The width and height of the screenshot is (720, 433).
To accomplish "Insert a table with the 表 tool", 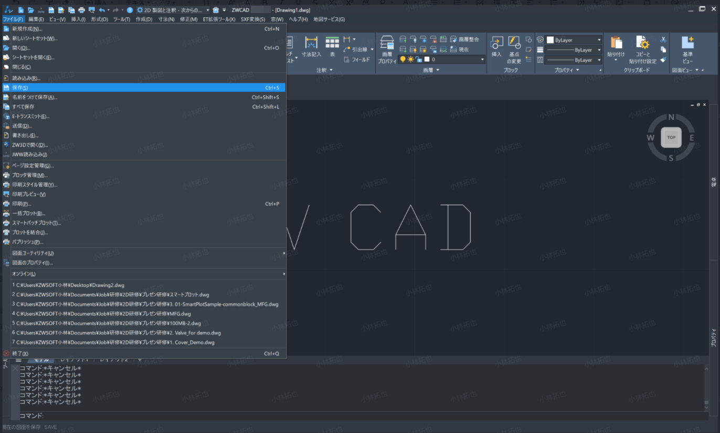I will [x=332, y=47].
